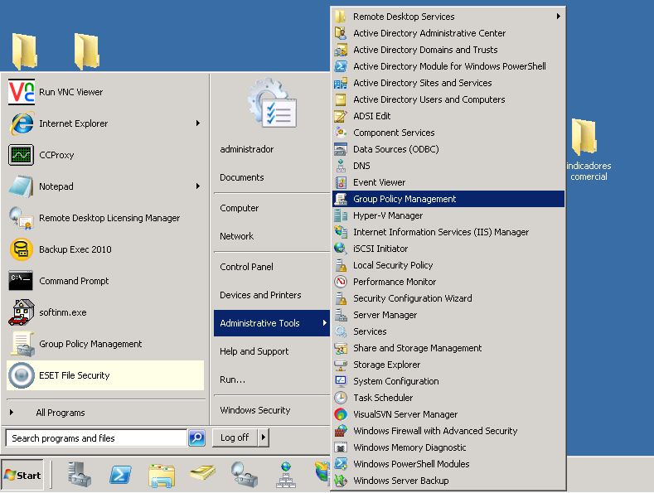Open Active Directory Domains and Trusts
The image size is (654, 493).
click(448, 50)
